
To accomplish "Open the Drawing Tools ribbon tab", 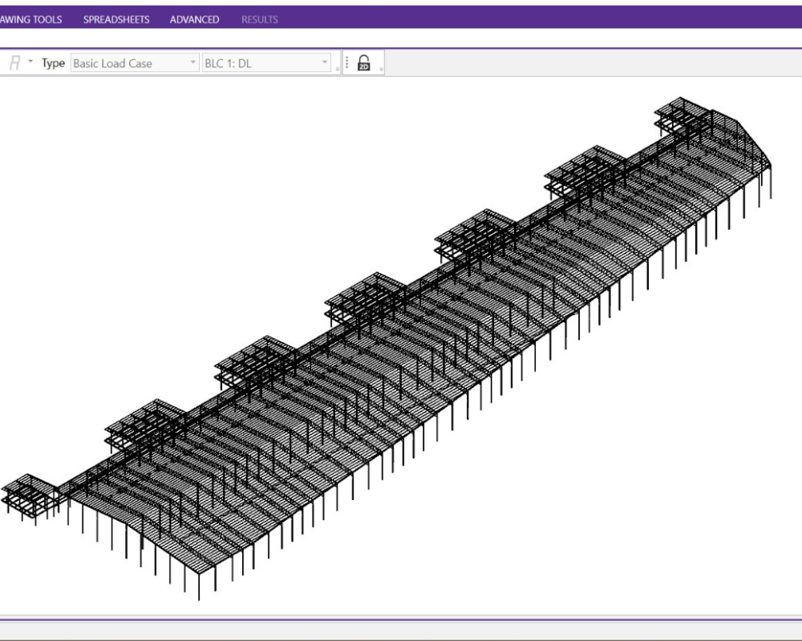I will click(x=30, y=19).
